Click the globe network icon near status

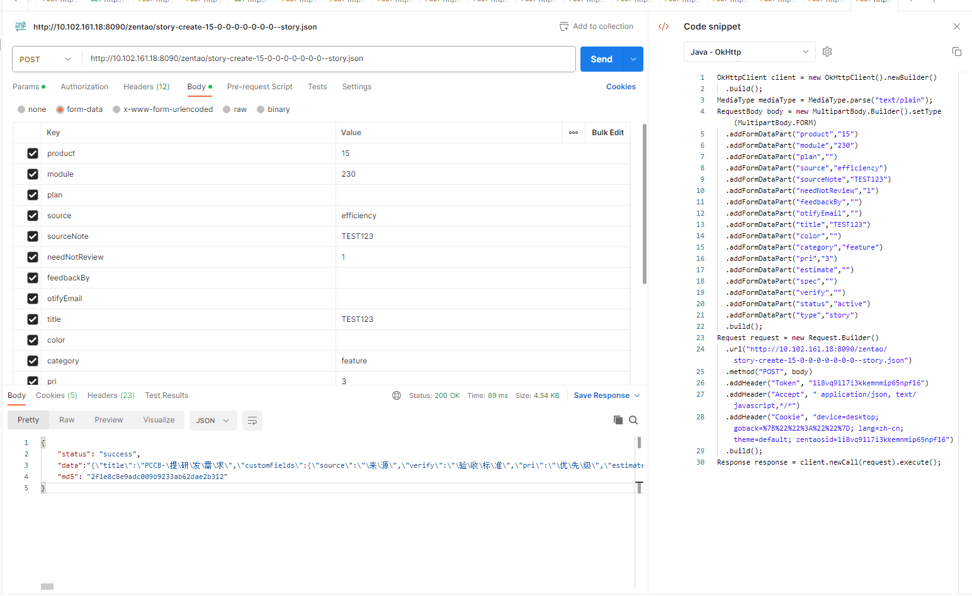pyautogui.click(x=397, y=395)
